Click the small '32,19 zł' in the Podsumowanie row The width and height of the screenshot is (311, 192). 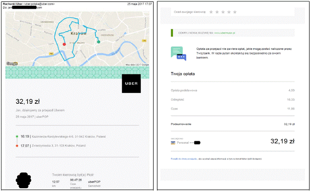tap(289, 124)
